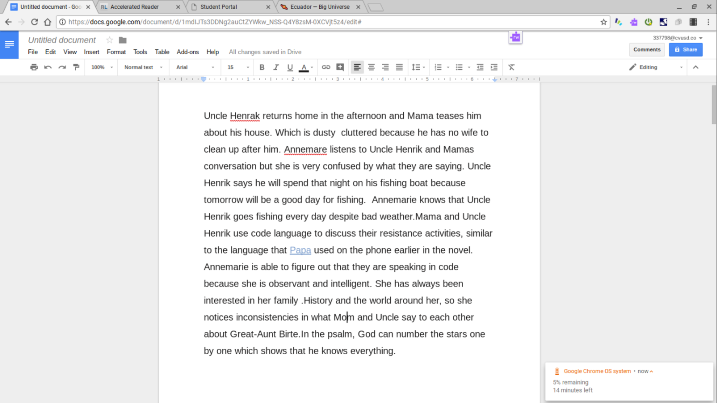717x403 pixels.
Task: Click the undo arrow icon
Action: (48, 67)
